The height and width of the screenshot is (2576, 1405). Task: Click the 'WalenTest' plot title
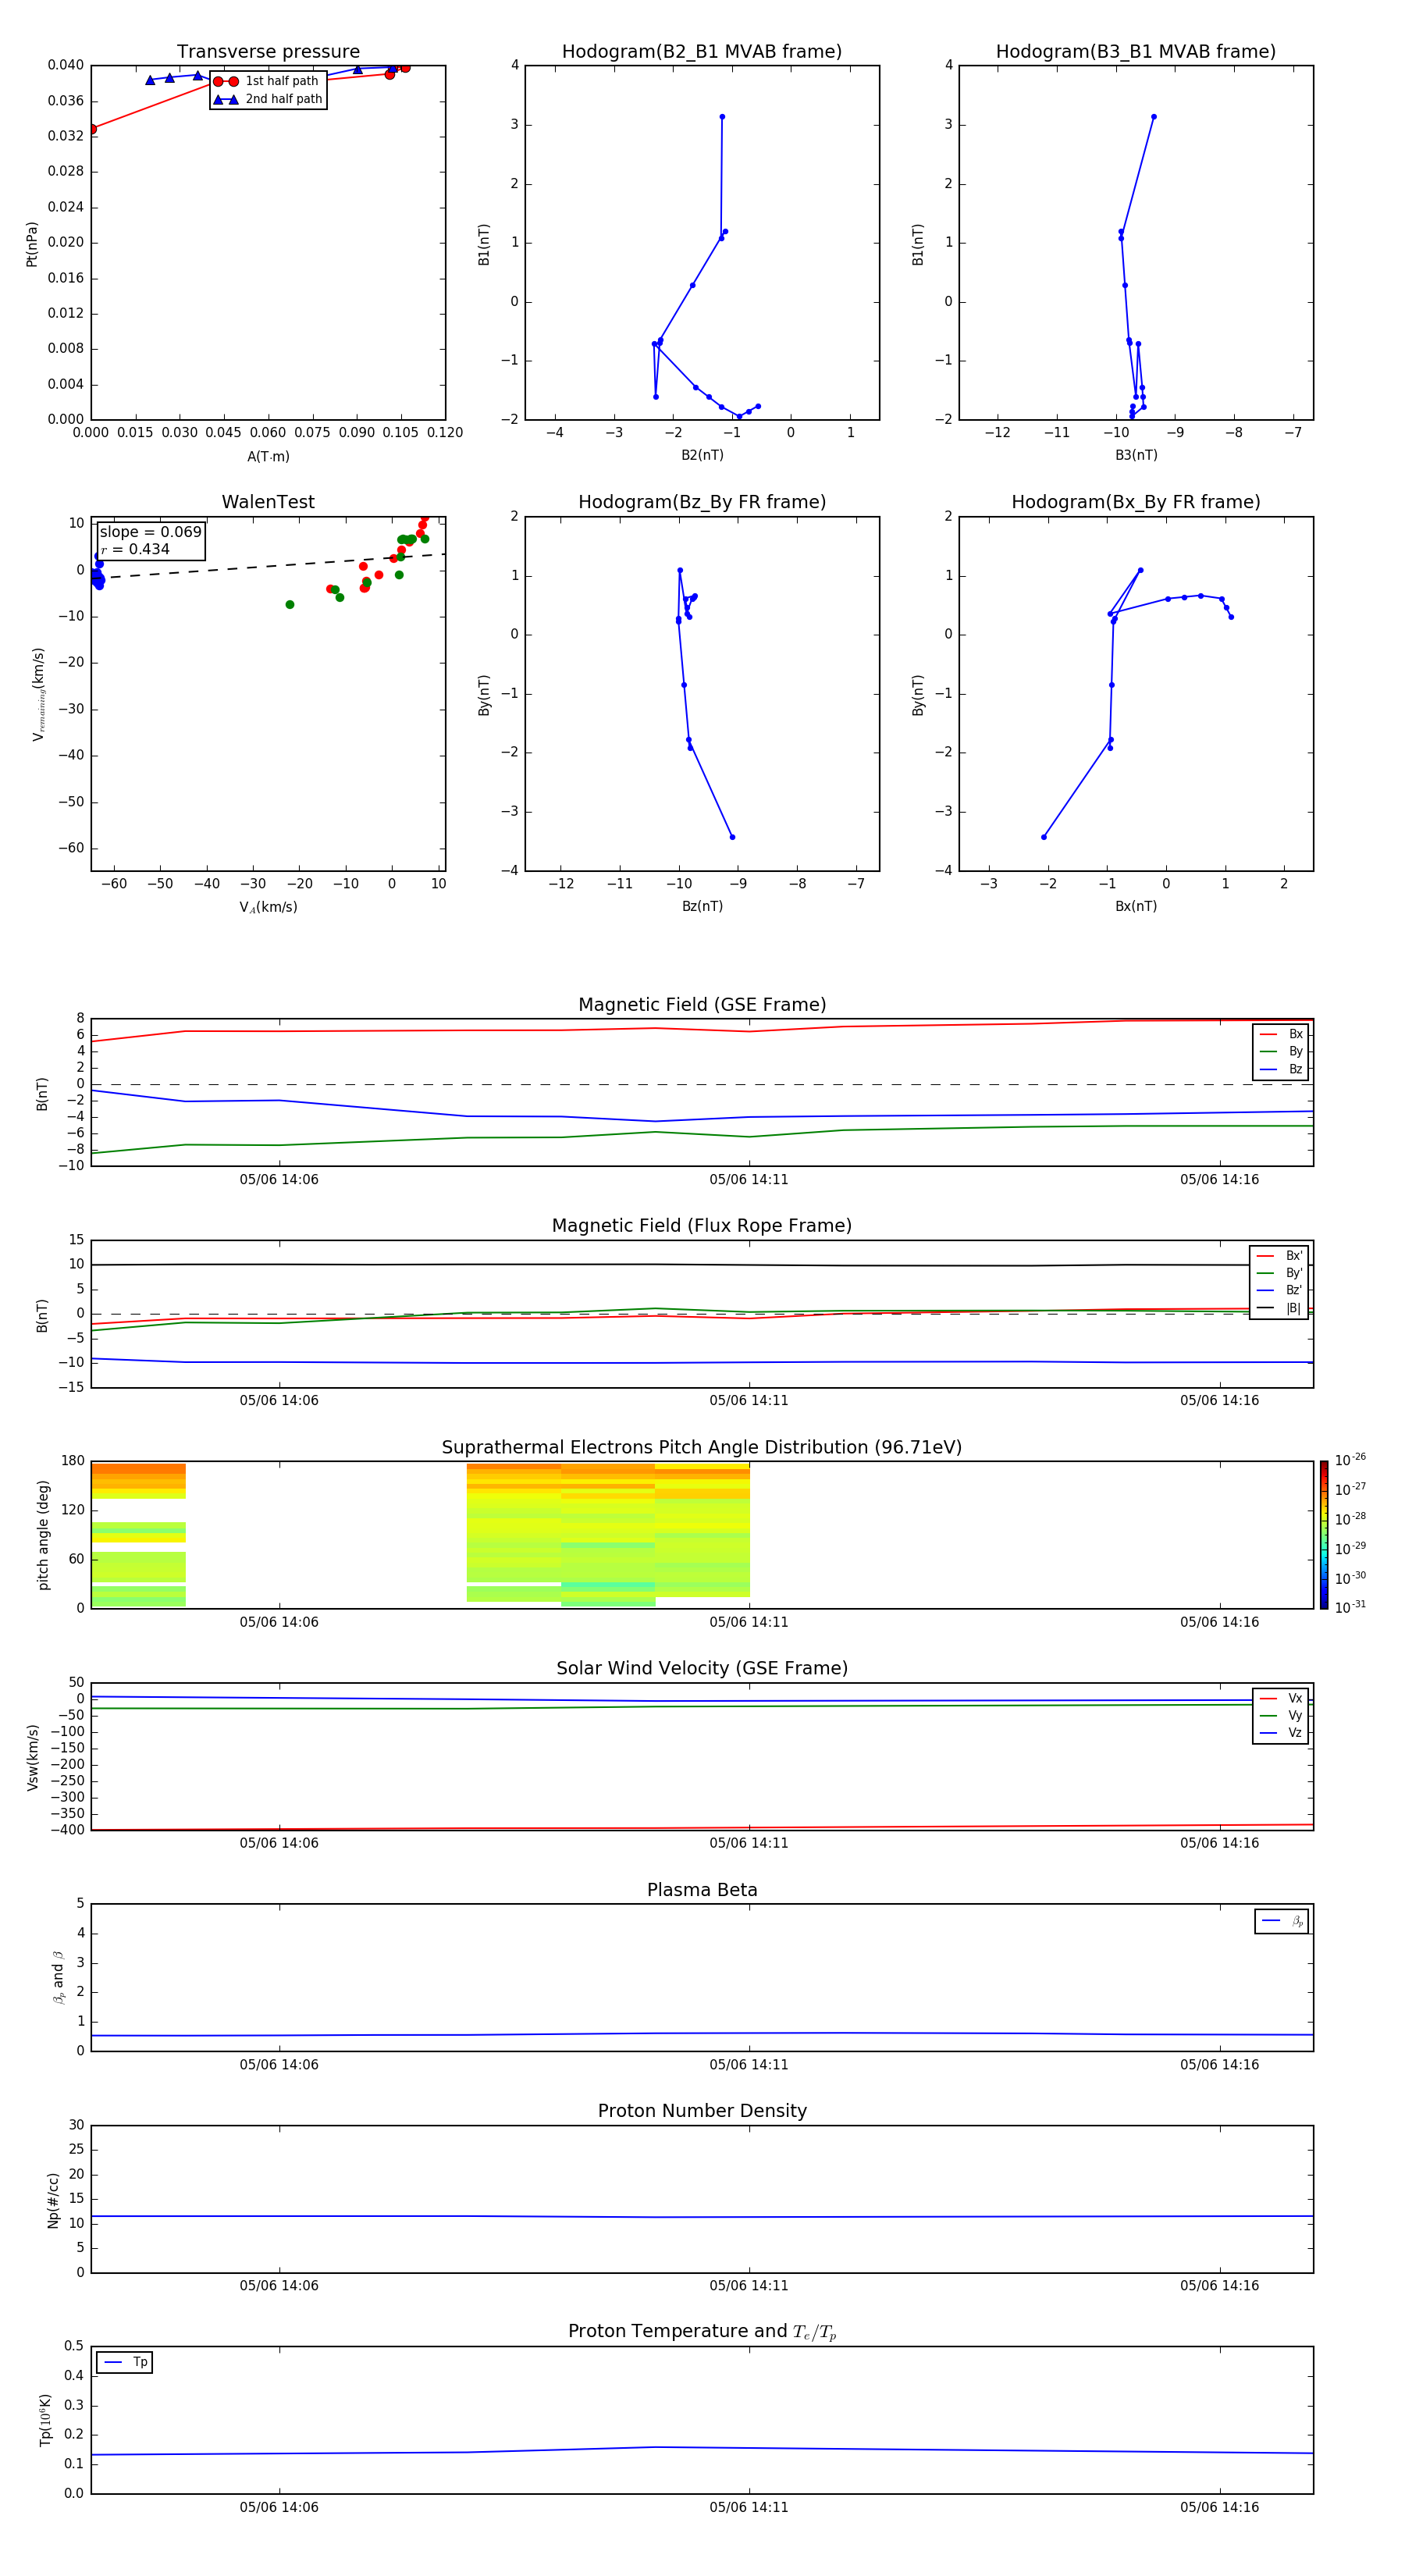coord(268,502)
